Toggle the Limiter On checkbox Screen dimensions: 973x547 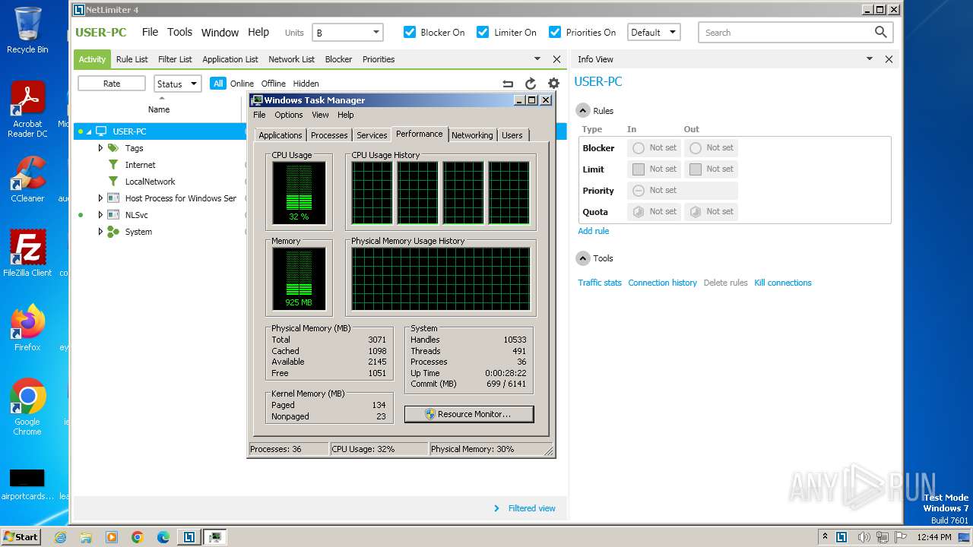click(483, 32)
